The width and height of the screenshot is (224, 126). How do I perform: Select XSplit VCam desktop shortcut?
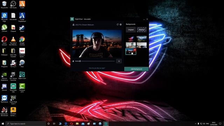(x=22, y=75)
